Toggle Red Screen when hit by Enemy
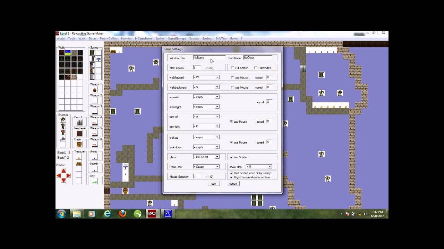This screenshot has width=444, height=249. pyautogui.click(x=231, y=173)
